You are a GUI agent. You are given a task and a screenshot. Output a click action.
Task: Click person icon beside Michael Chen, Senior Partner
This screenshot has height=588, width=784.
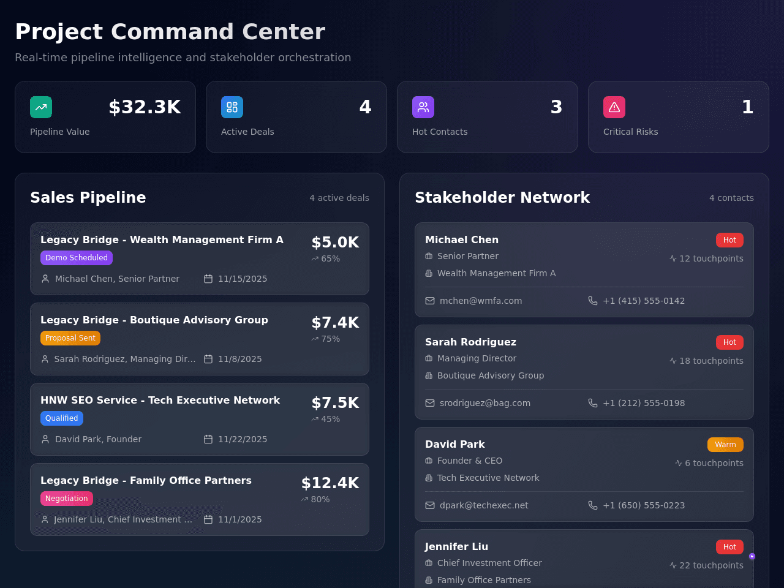45,279
